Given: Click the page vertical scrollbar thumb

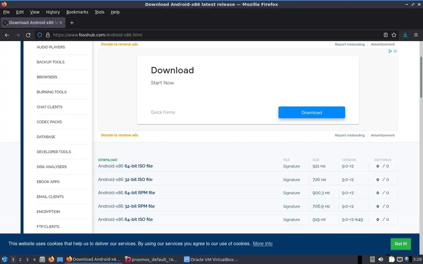Looking at the screenshot, I should [x=421, y=77].
